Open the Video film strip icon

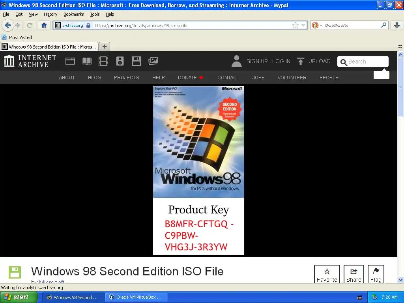point(103,61)
